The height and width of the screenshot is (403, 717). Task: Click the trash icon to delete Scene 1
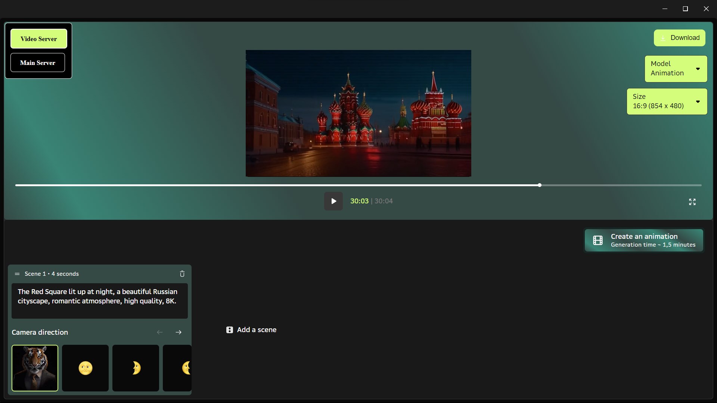(182, 274)
